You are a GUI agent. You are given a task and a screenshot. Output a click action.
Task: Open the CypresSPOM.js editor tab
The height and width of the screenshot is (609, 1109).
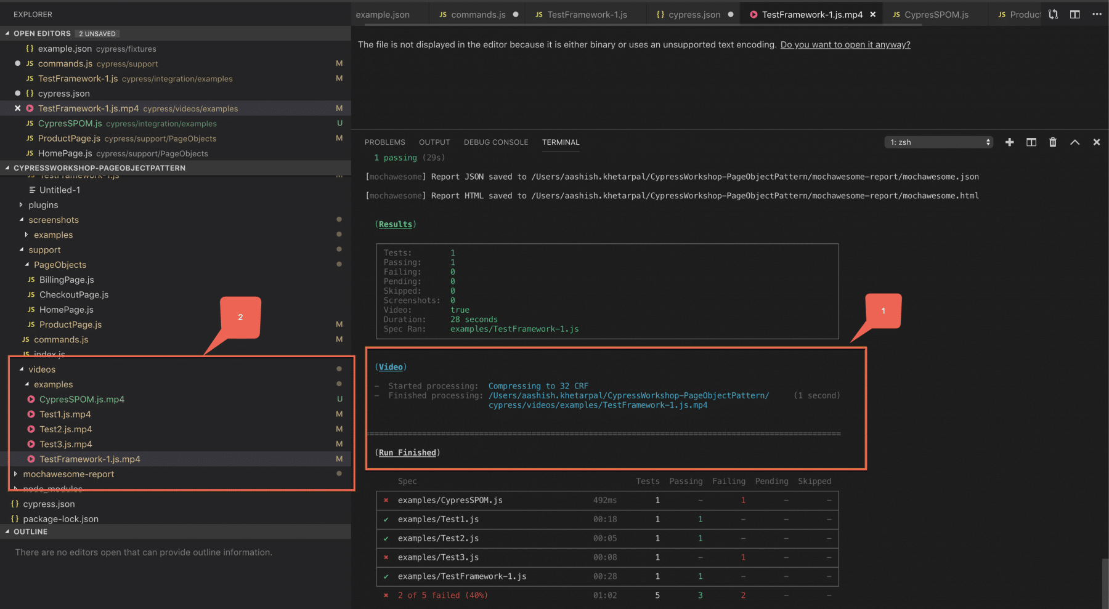point(936,15)
